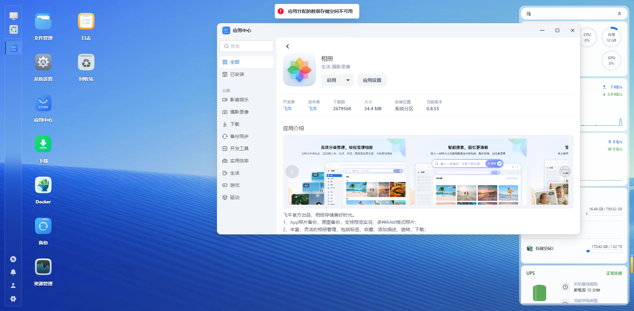Click the usage bar under 16.48 GB / 799.82 GB
The image size is (634, 311).
tap(604, 214)
